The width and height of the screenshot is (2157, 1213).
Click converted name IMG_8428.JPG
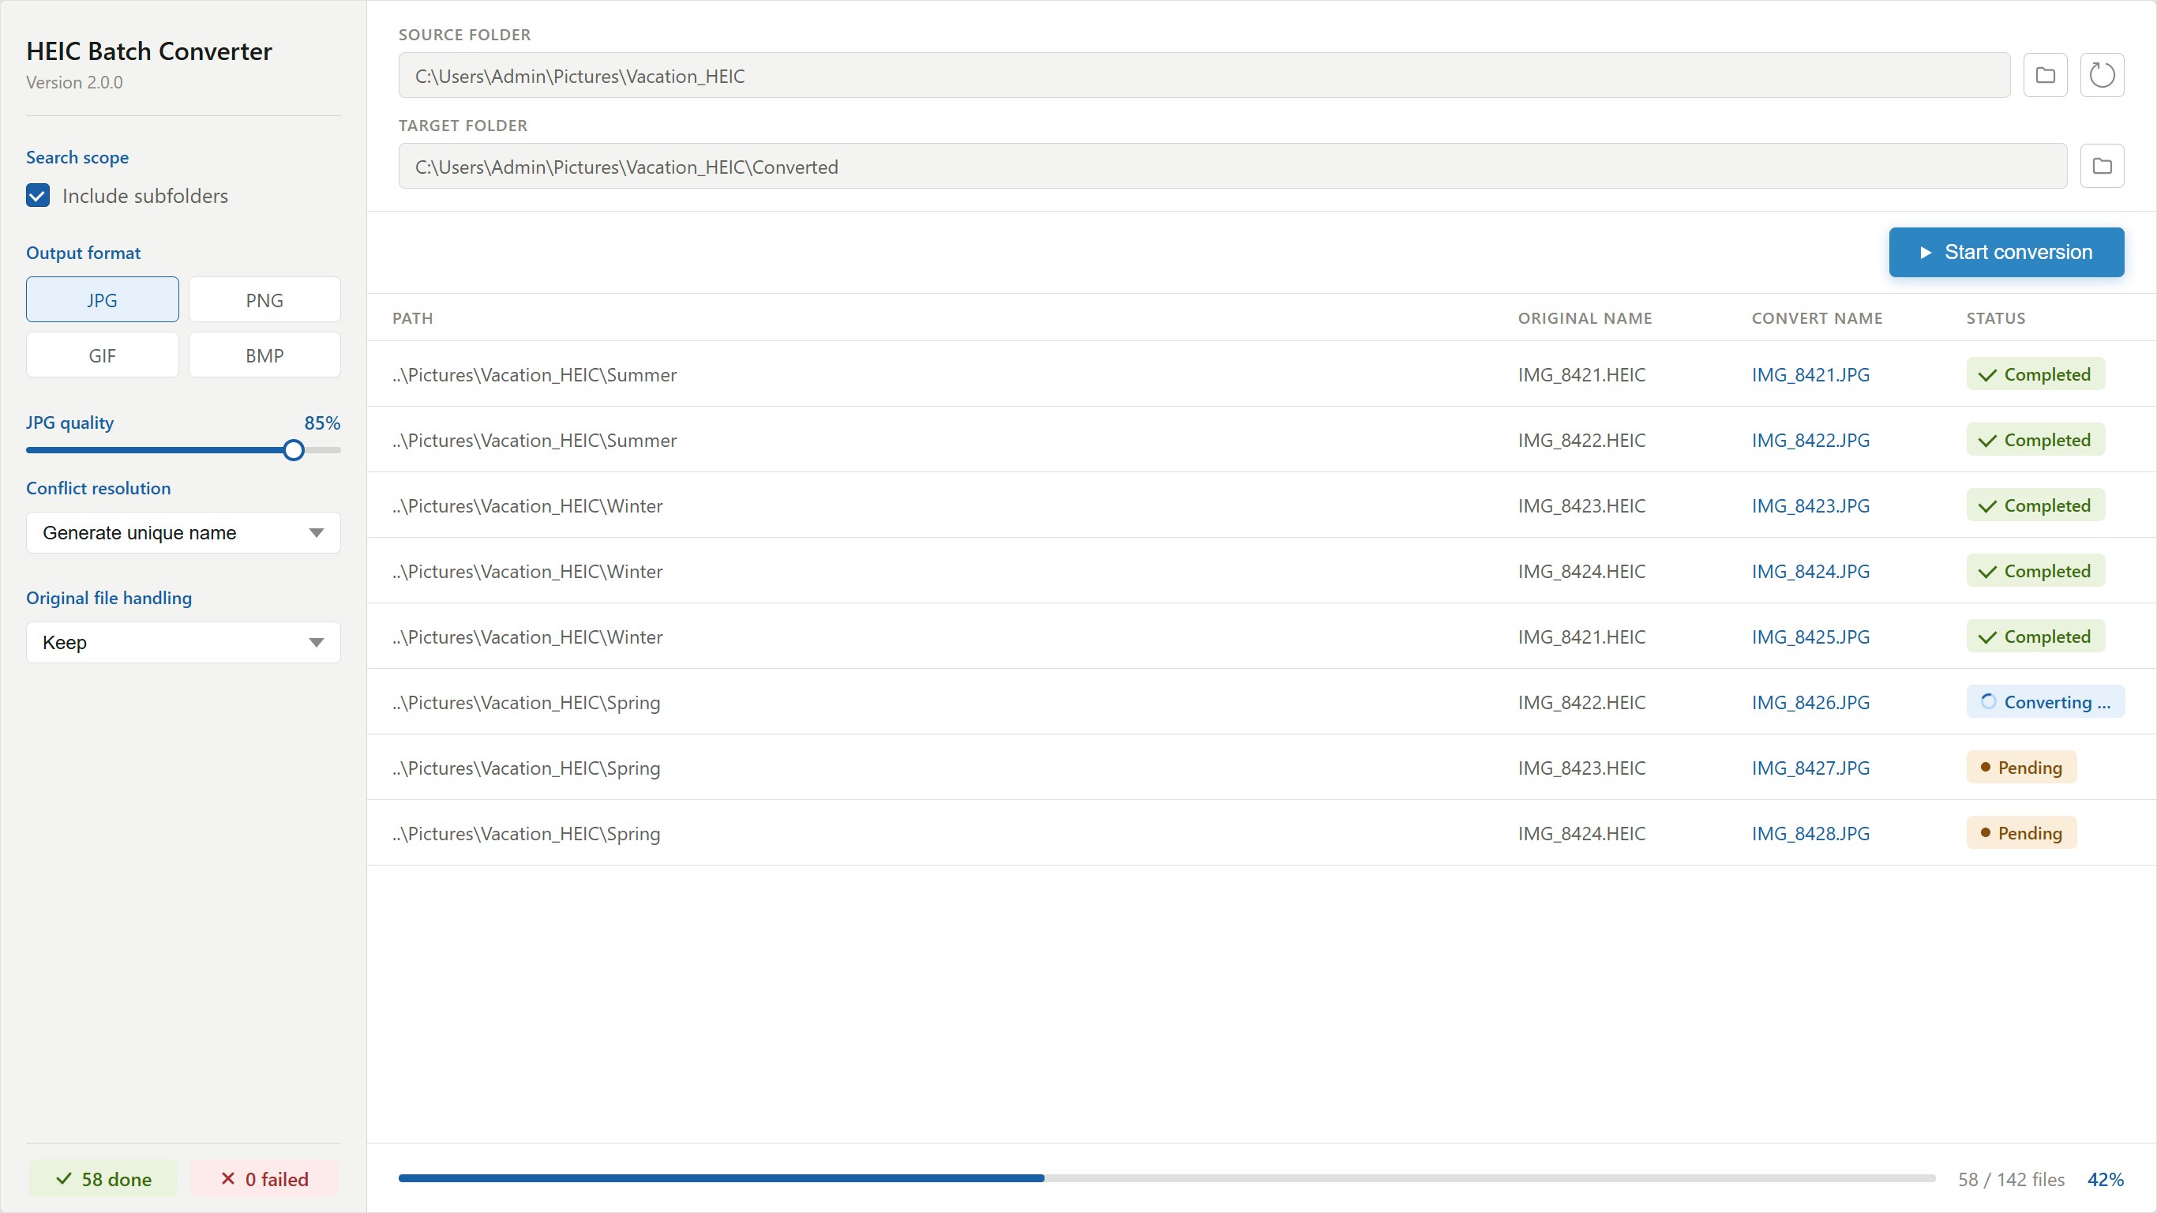pyautogui.click(x=1810, y=833)
